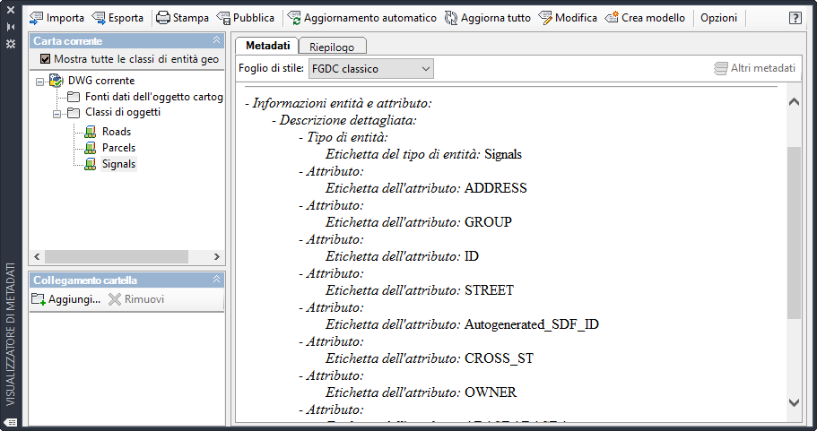Click the STREET attribute label
The image size is (817, 431).
point(489,290)
